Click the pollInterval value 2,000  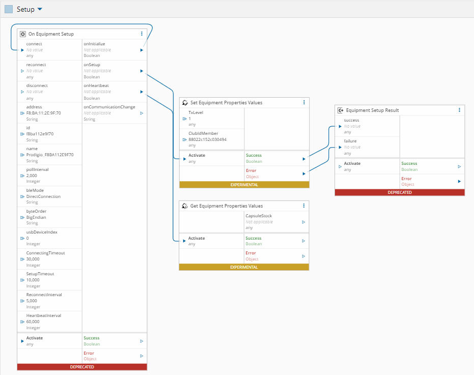[32, 176]
